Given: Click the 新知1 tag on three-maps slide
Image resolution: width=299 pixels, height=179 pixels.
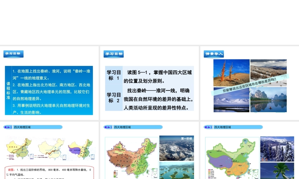Looking at the screenshot, I should click(x=8, y=127).
